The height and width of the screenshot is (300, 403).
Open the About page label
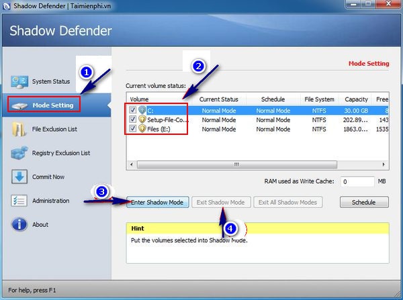(x=40, y=224)
